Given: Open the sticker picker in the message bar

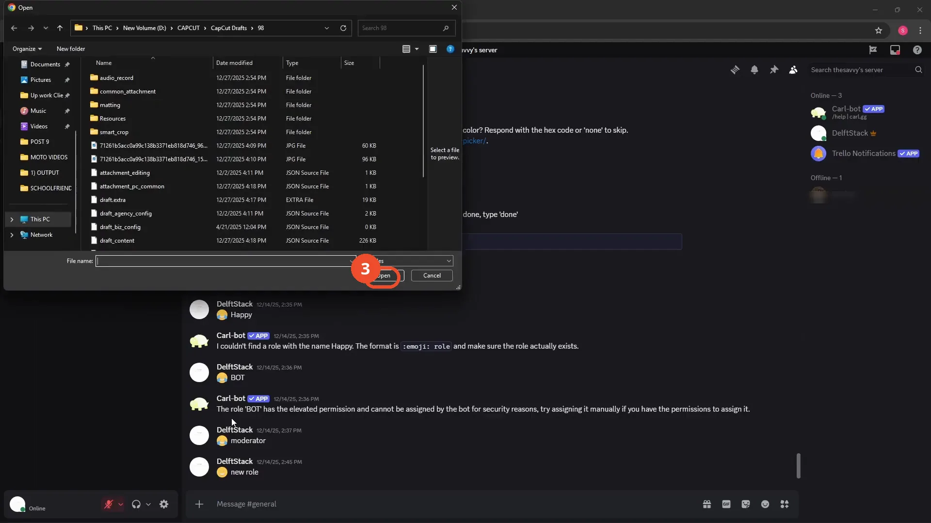Looking at the screenshot, I should (746, 504).
